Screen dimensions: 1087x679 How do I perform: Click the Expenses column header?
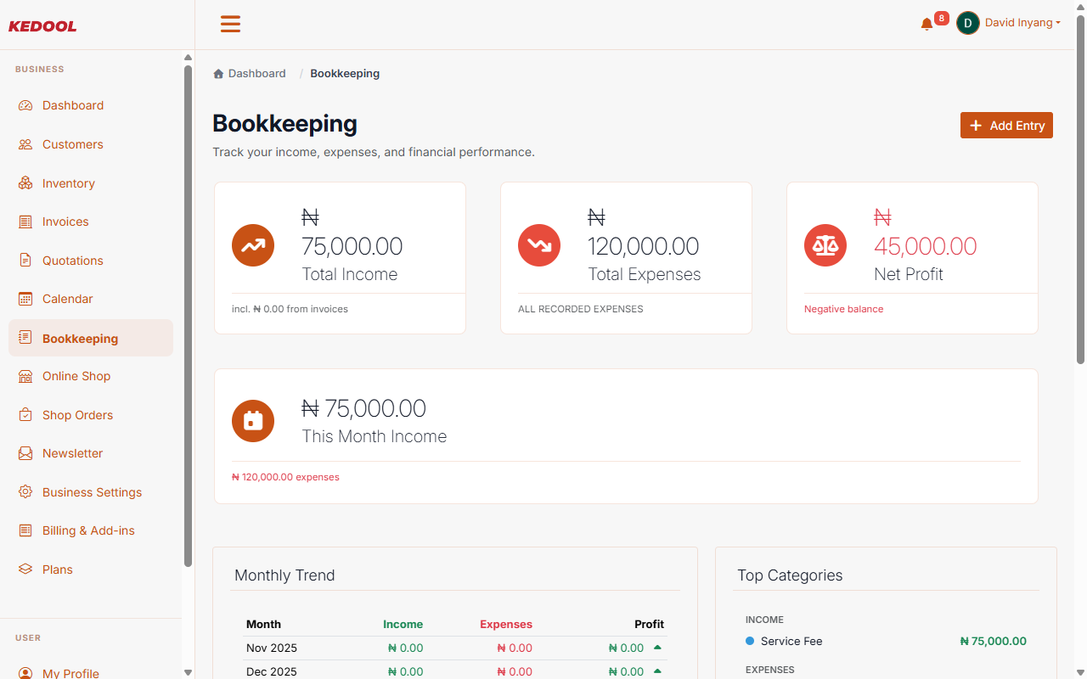click(506, 624)
